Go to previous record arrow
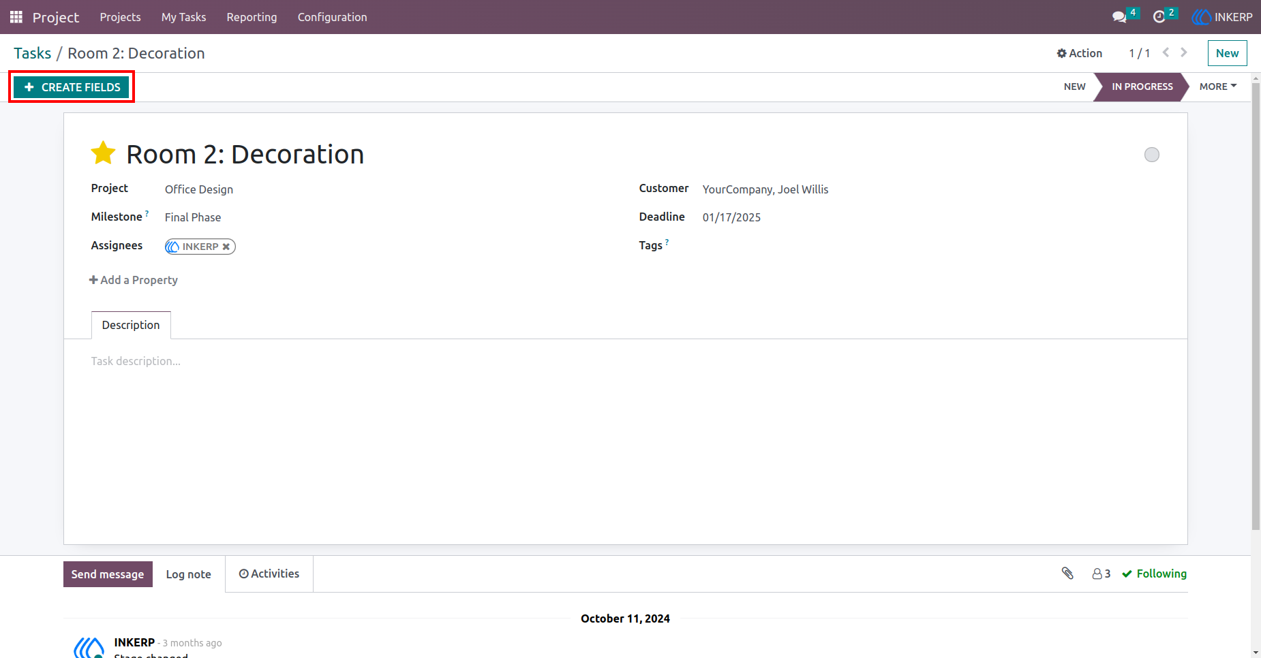1261x658 pixels. (x=1166, y=52)
